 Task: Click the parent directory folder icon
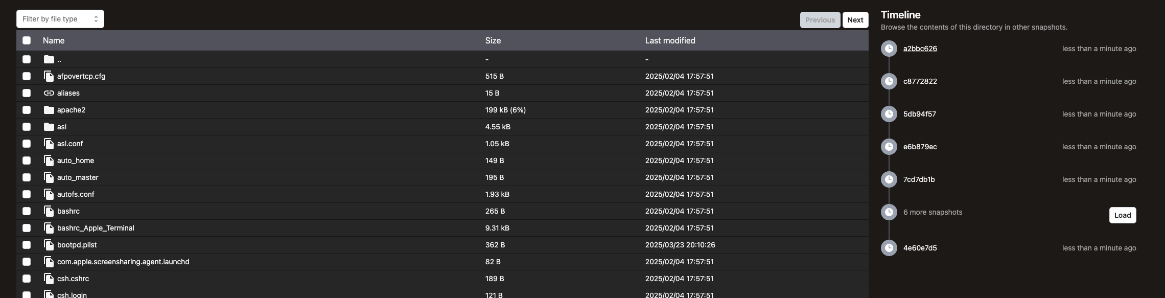(x=49, y=59)
